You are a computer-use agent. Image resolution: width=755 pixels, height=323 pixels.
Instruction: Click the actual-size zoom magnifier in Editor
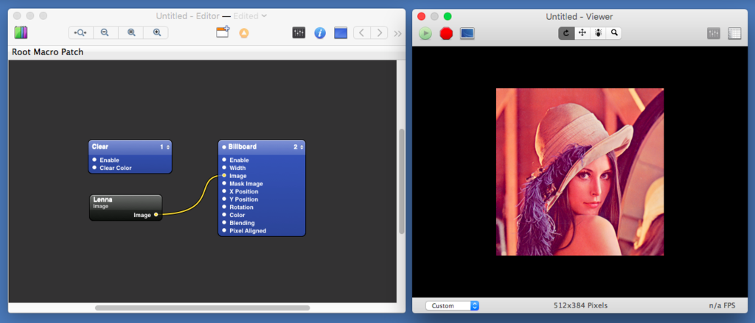131,32
